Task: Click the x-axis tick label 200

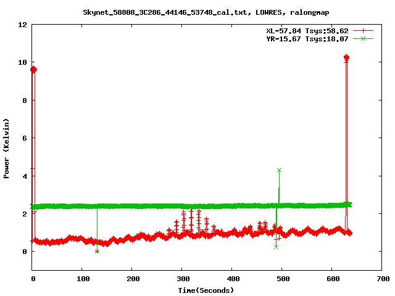Action: (x=133, y=279)
